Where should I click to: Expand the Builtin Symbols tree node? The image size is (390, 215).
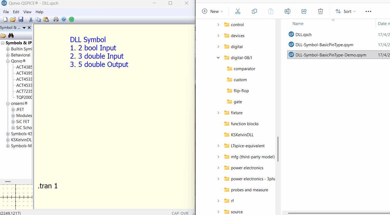point(8,49)
